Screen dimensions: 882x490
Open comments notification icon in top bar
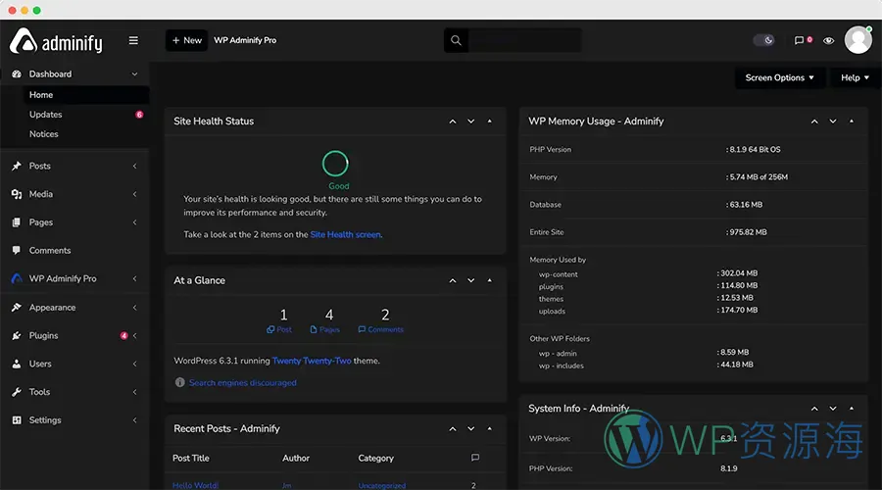click(799, 40)
